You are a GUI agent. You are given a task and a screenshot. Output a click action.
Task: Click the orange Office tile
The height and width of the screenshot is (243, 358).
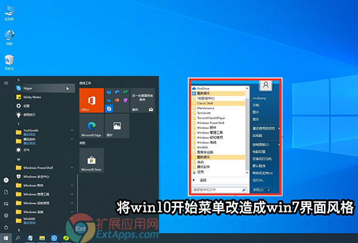pos(91,100)
